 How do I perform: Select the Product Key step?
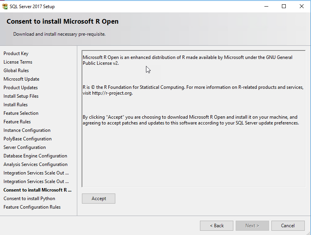(x=16, y=54)
